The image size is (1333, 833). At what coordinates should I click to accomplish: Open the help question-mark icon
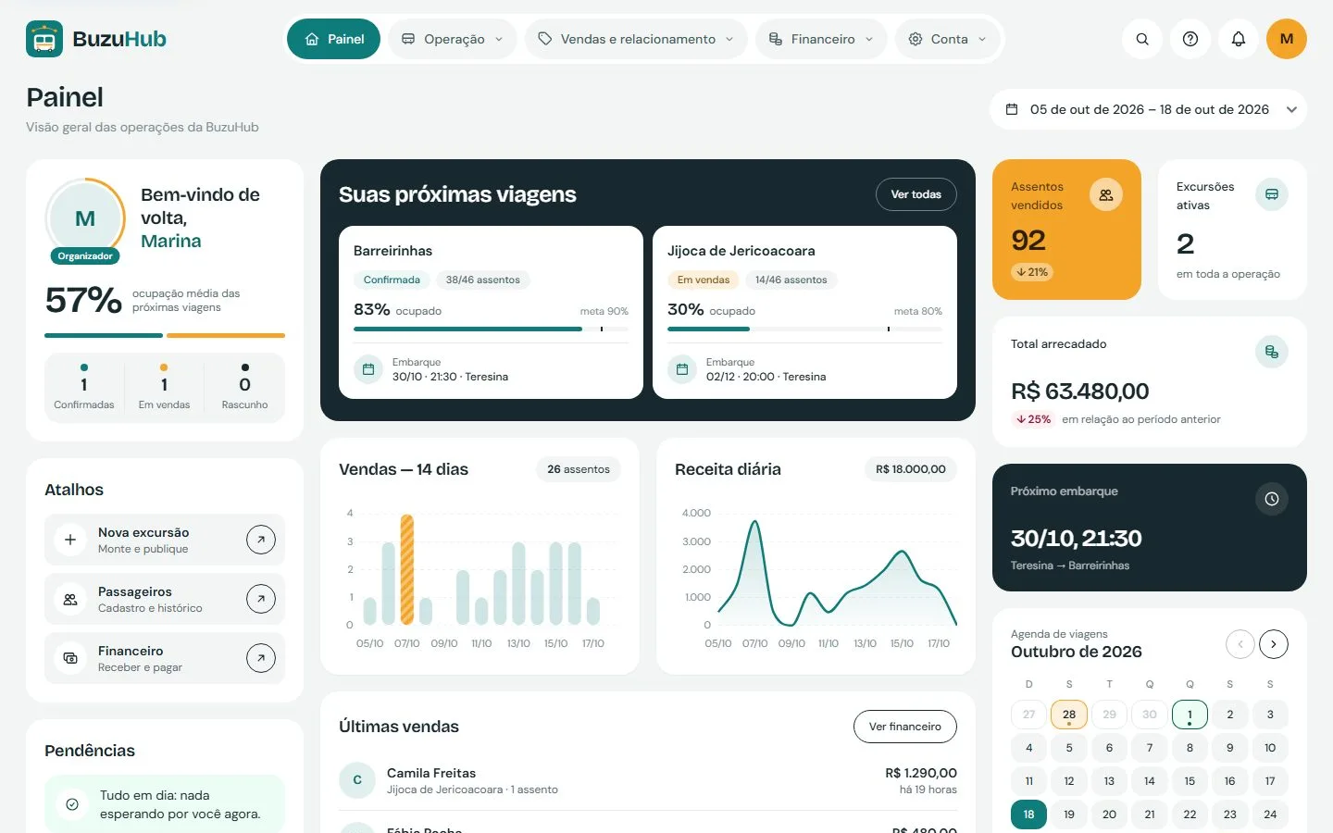pos(1190,39)
